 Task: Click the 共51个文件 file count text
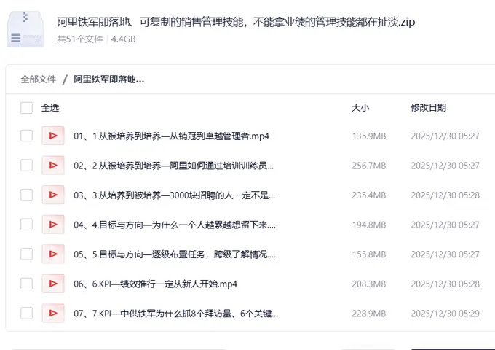click(x=80, y=39)
